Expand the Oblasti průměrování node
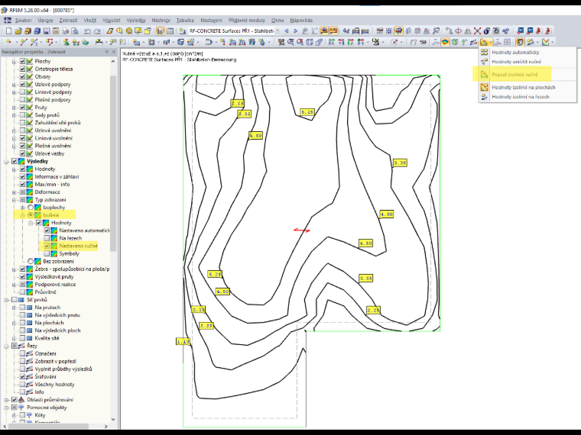This screenshot has width=581, height=435. pos(6,400)
